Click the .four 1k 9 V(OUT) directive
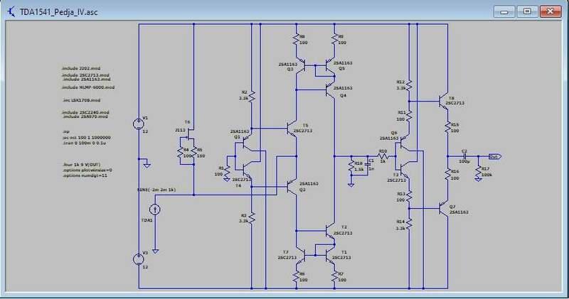 [81, 165]
